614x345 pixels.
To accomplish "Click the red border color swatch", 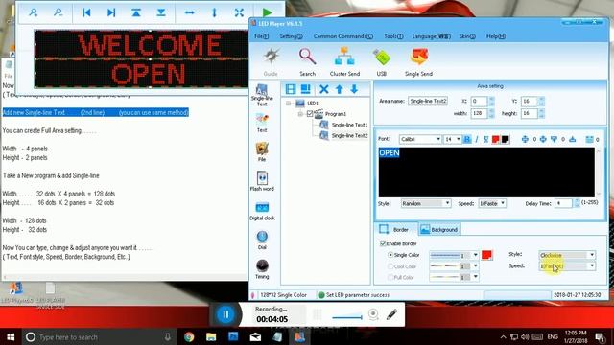I will [486, 255].
